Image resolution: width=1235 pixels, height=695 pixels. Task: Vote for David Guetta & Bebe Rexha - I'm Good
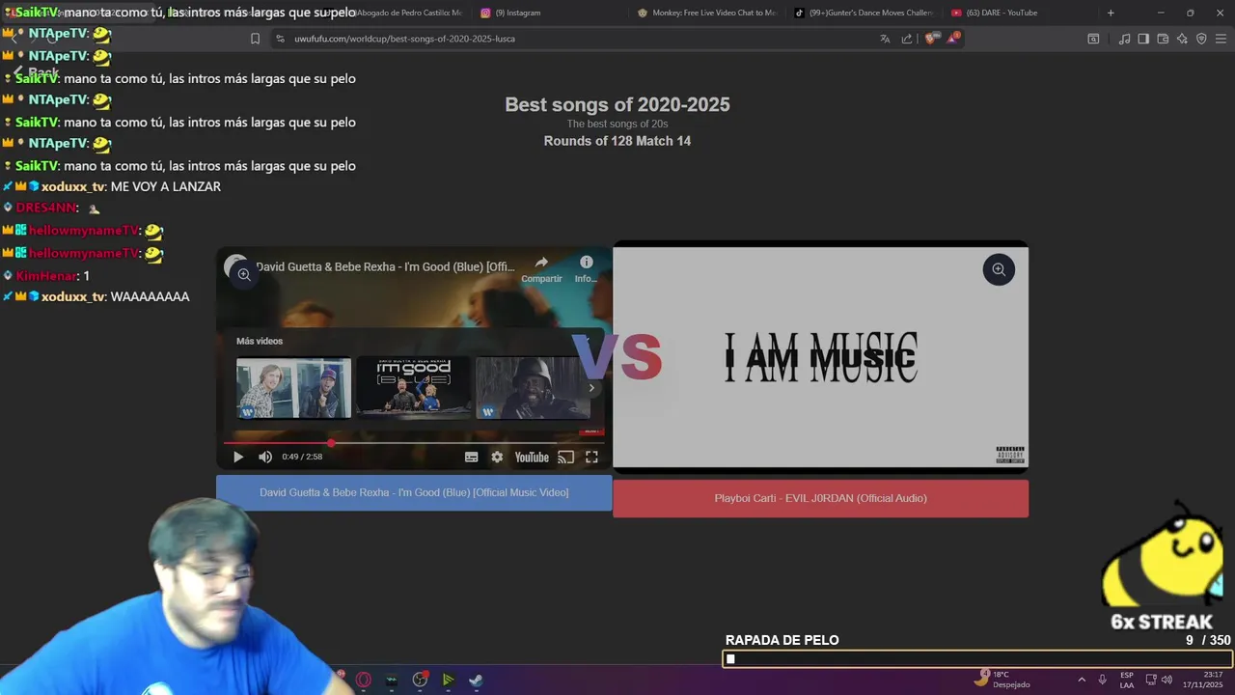click(x=414, y=492)
